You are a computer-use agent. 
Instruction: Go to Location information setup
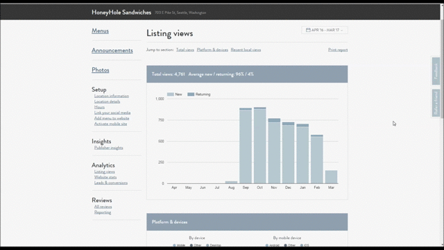click(x=112, y=96)
